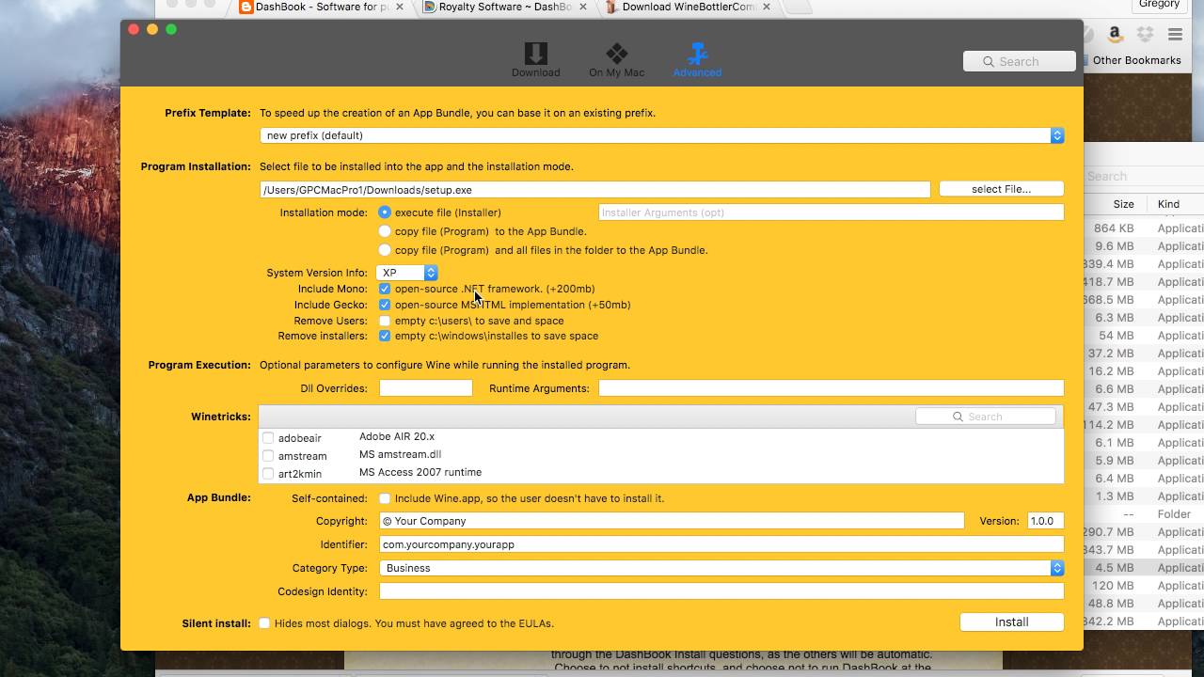
Task: Open the Download section icon
Action: 535,59
